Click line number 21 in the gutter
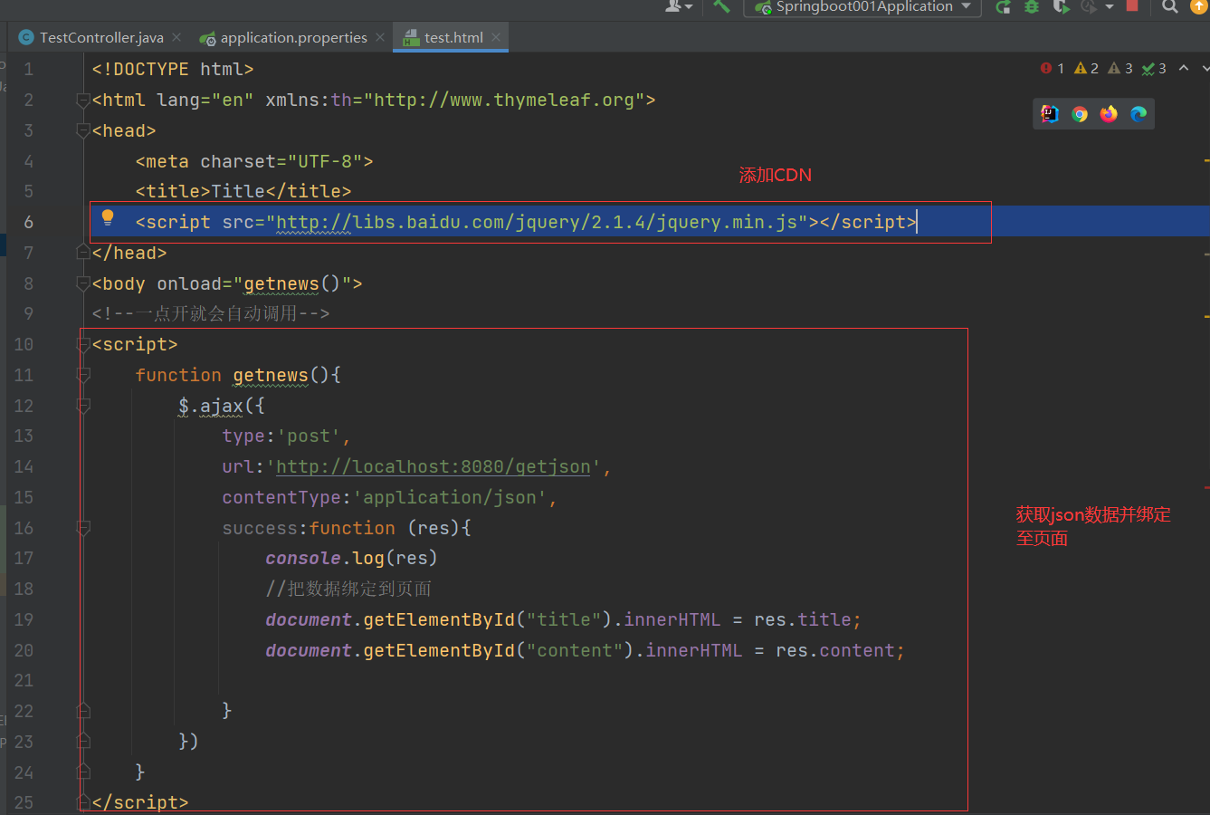 24,680
